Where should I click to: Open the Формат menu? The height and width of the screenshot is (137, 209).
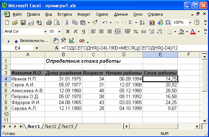click(x=84, y=14)
